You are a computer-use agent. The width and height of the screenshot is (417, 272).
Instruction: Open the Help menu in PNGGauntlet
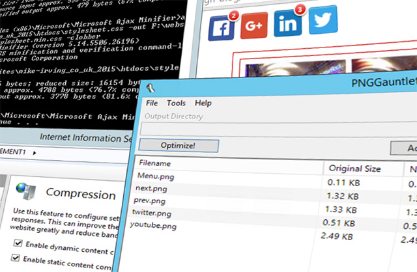tap(203, 103)
